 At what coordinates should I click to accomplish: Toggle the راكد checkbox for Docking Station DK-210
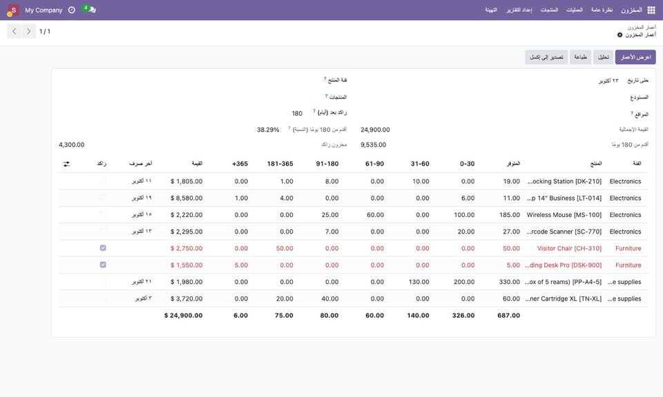[x=103, y=181]
